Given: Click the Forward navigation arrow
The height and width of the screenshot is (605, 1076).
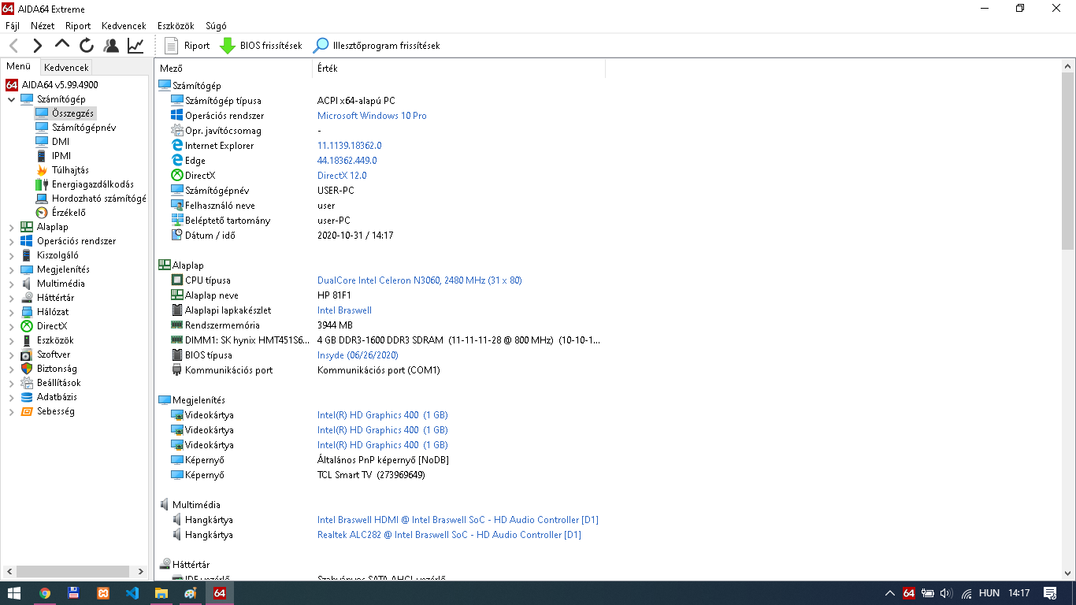Looking at the screenshot, I should [38, 46].
